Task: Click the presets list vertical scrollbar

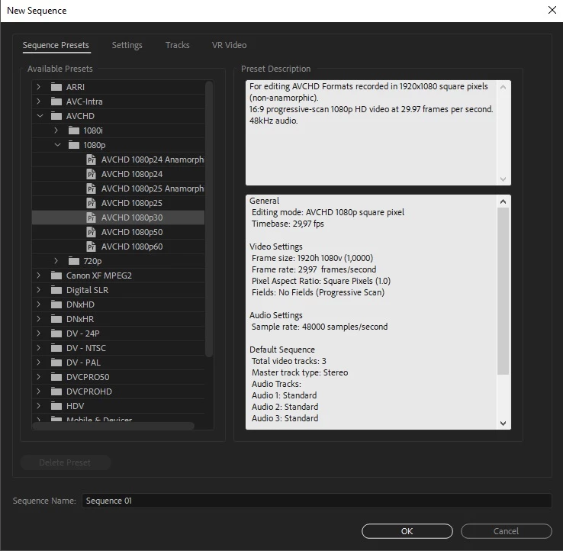Action: tap(209, 219)
